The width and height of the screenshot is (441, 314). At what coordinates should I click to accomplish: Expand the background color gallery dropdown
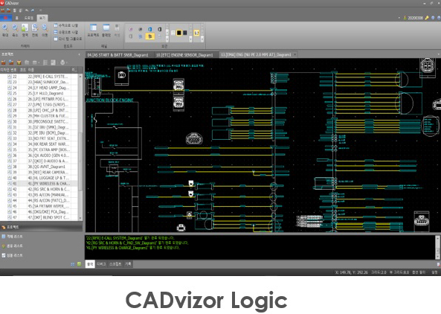click(190, 39)
